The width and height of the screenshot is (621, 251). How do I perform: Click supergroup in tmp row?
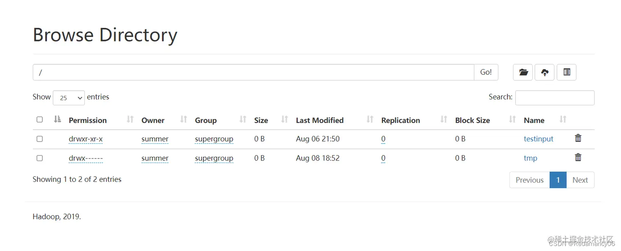point(214,158)
